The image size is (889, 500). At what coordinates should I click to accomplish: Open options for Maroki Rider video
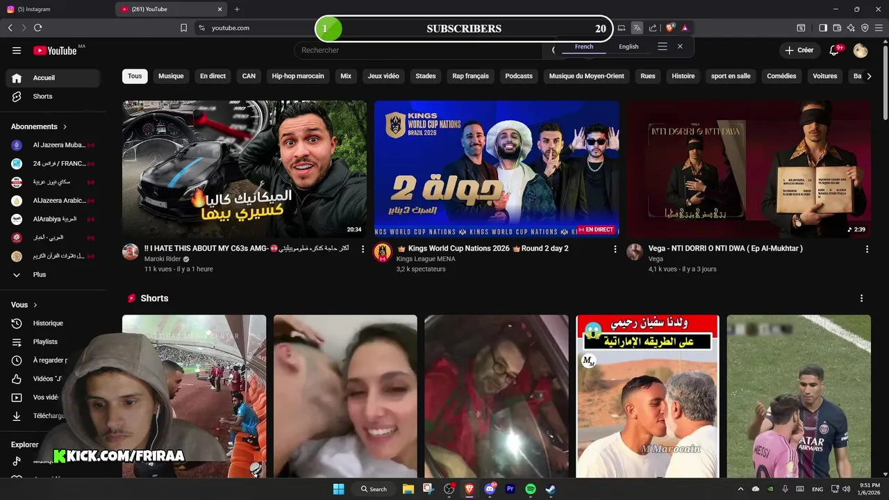click(x=363, y=249)
